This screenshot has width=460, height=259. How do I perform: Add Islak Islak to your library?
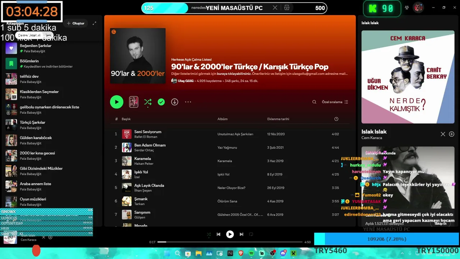(x=452, y=134)
